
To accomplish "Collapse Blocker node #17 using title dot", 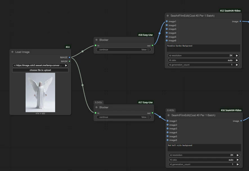I will (x=97, y=107).
